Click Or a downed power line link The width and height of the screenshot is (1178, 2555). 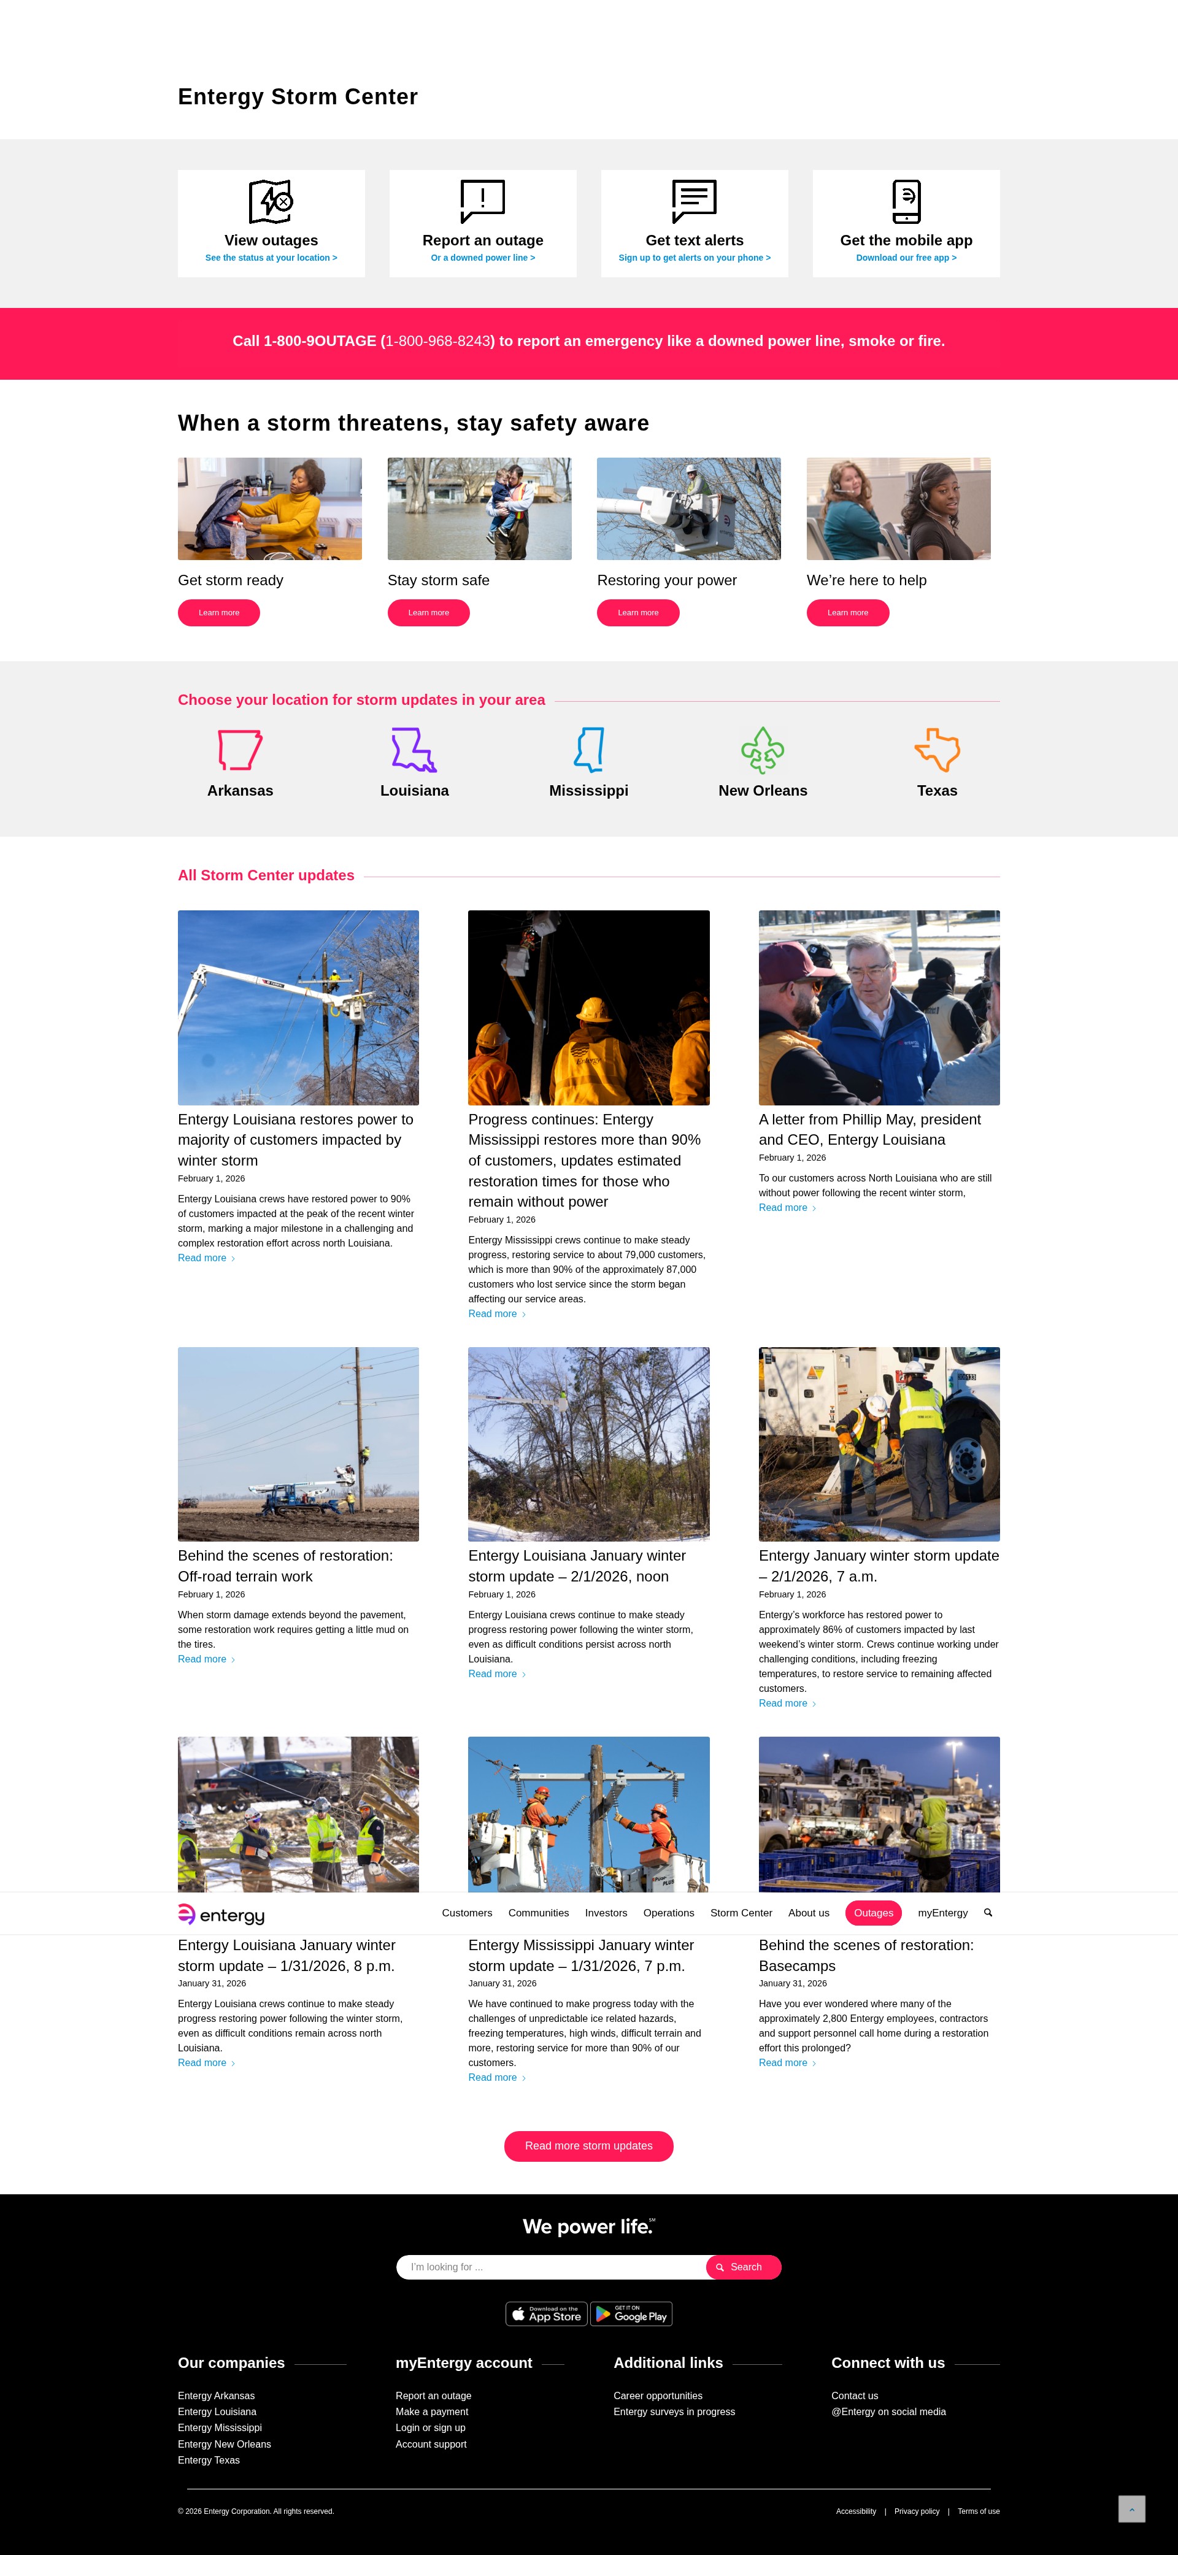tap(482, 258)
